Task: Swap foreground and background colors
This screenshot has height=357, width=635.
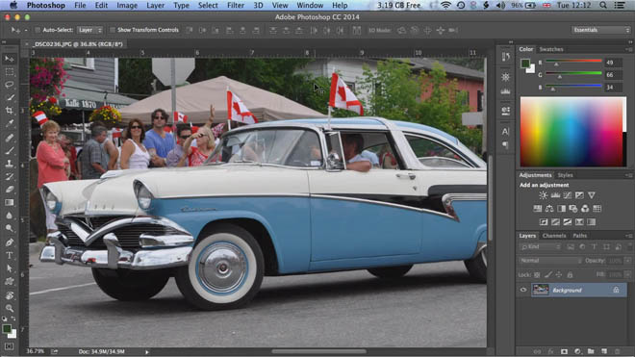Action: [13, 319]
